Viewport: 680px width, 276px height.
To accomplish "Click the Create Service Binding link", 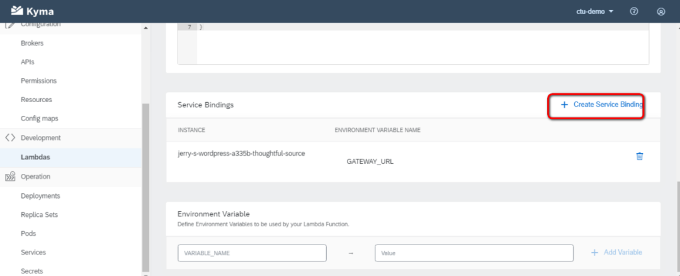I will (608, 105).
